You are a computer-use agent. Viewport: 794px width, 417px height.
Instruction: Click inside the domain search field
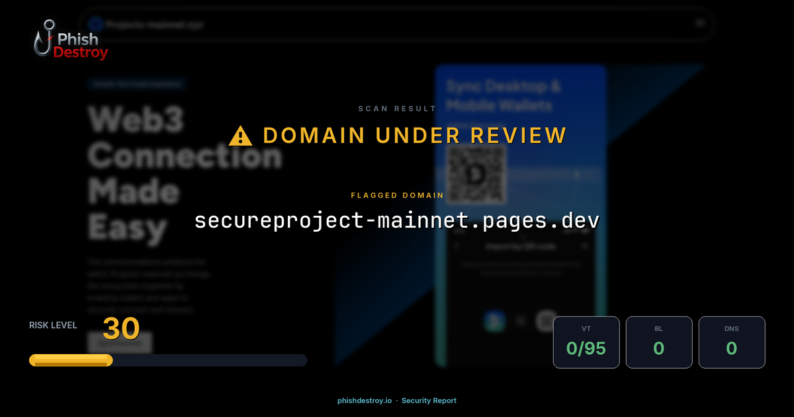(x=331, y=23)
